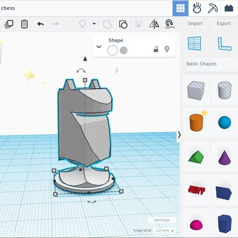
Task: Select the Solid color swatch
Action: (x=112, y=50)
